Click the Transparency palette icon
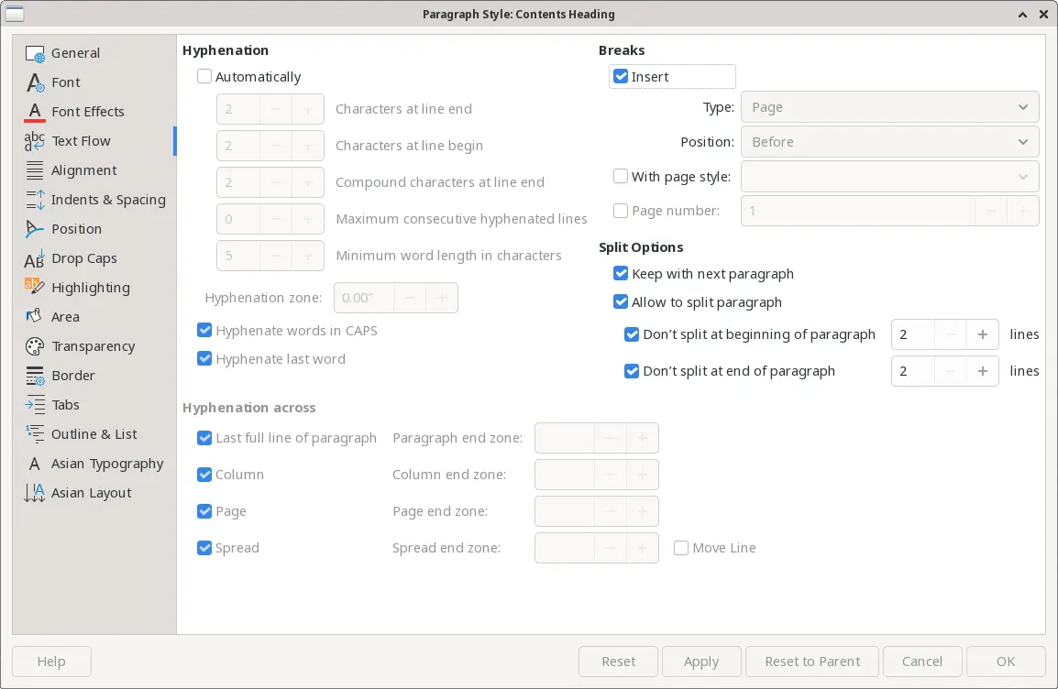Image resolution: width=1058 pixels, height=689 pixels. click(35, 346)
